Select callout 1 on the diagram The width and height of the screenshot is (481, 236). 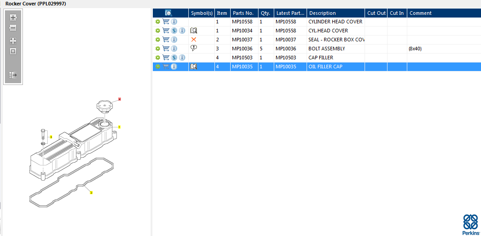[119, 127]
